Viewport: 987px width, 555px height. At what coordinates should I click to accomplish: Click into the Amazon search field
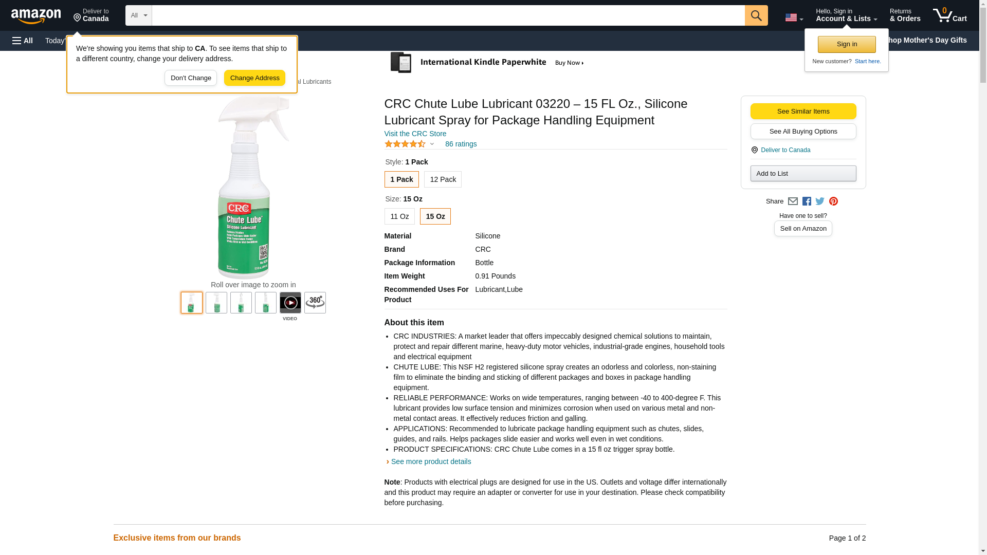[447, 15]
